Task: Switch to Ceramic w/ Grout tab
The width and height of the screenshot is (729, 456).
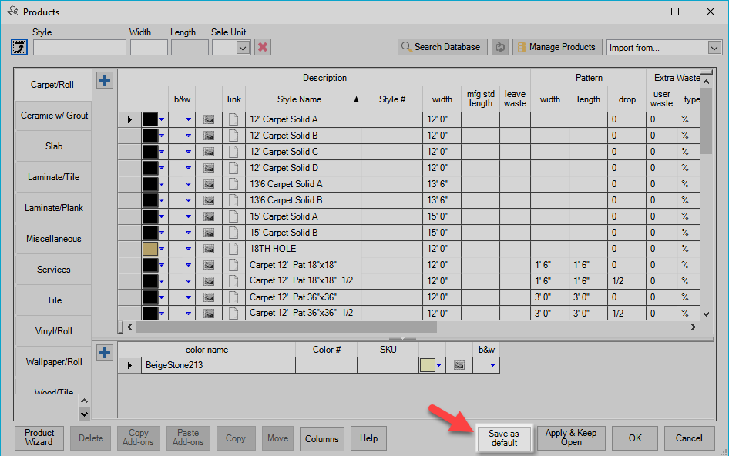Action: pos(54,116)
